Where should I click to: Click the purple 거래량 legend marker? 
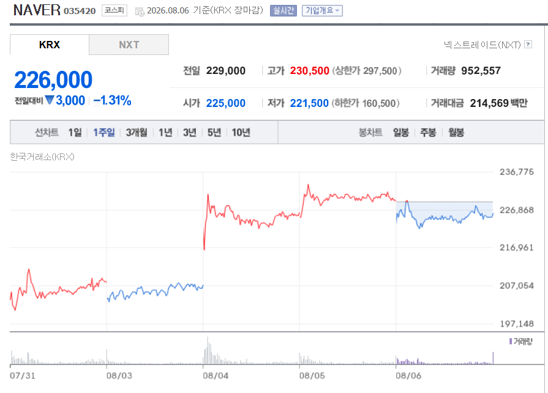pos(511,341)
